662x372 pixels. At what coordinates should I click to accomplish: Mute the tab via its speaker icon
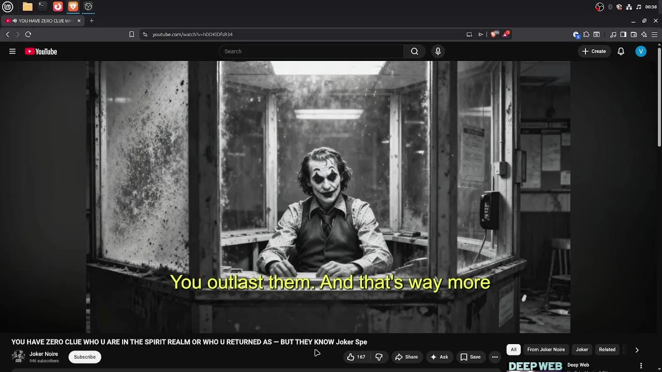pyautogui.click(x=14, y=21)
